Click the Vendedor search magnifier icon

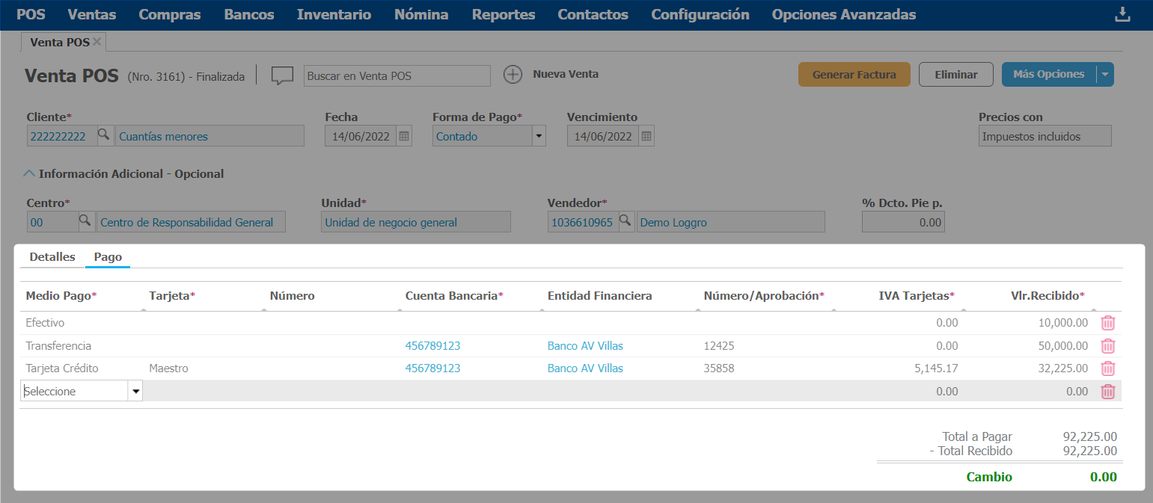tap(627, 222)
